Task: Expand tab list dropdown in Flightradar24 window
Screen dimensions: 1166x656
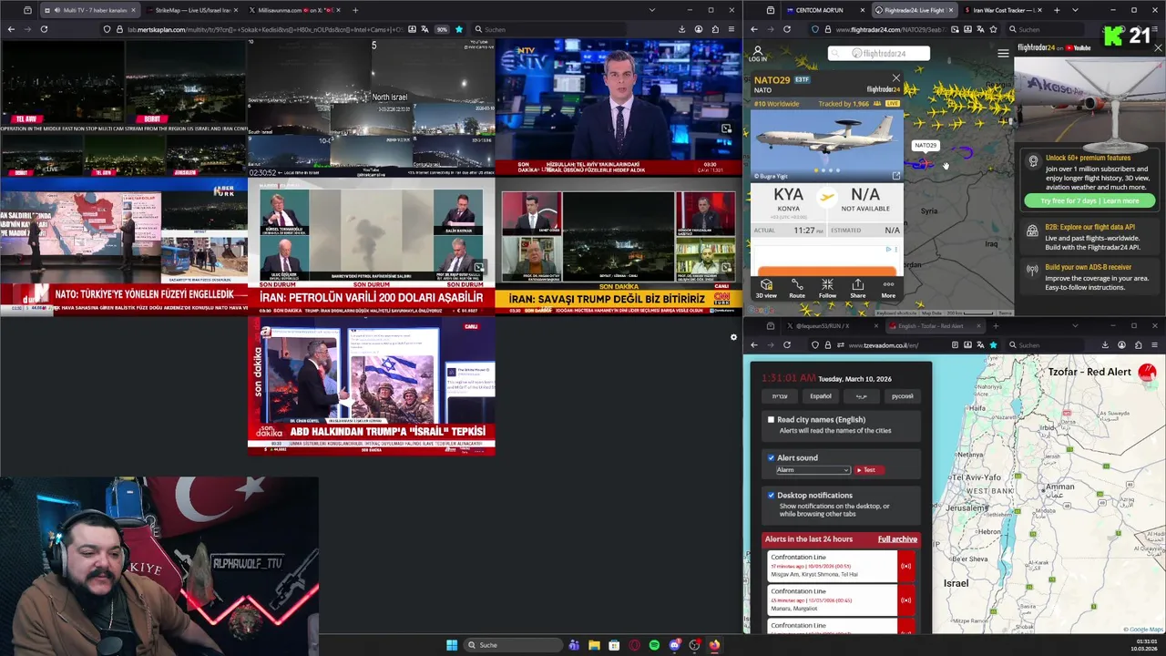Action: point(1076,10)
